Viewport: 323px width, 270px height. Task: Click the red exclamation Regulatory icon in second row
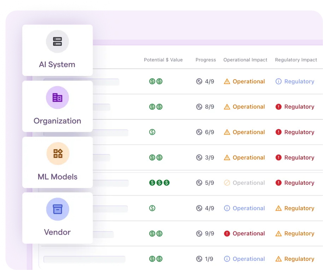278,106
